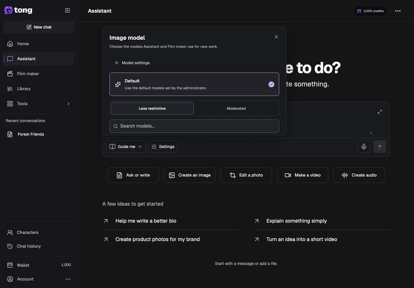The width and height of the screenshot is (414, 288).
Task: Go to Home in sidebar
Action: 39,44
